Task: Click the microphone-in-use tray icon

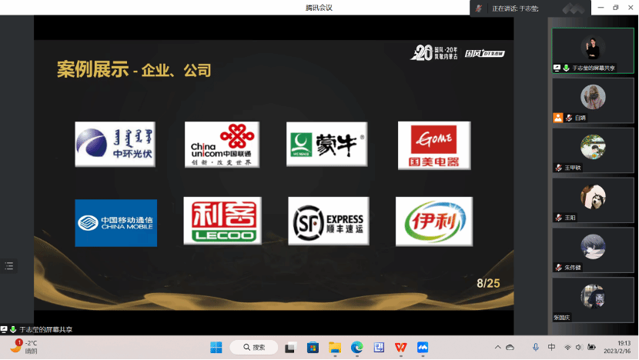Action: 536,347
